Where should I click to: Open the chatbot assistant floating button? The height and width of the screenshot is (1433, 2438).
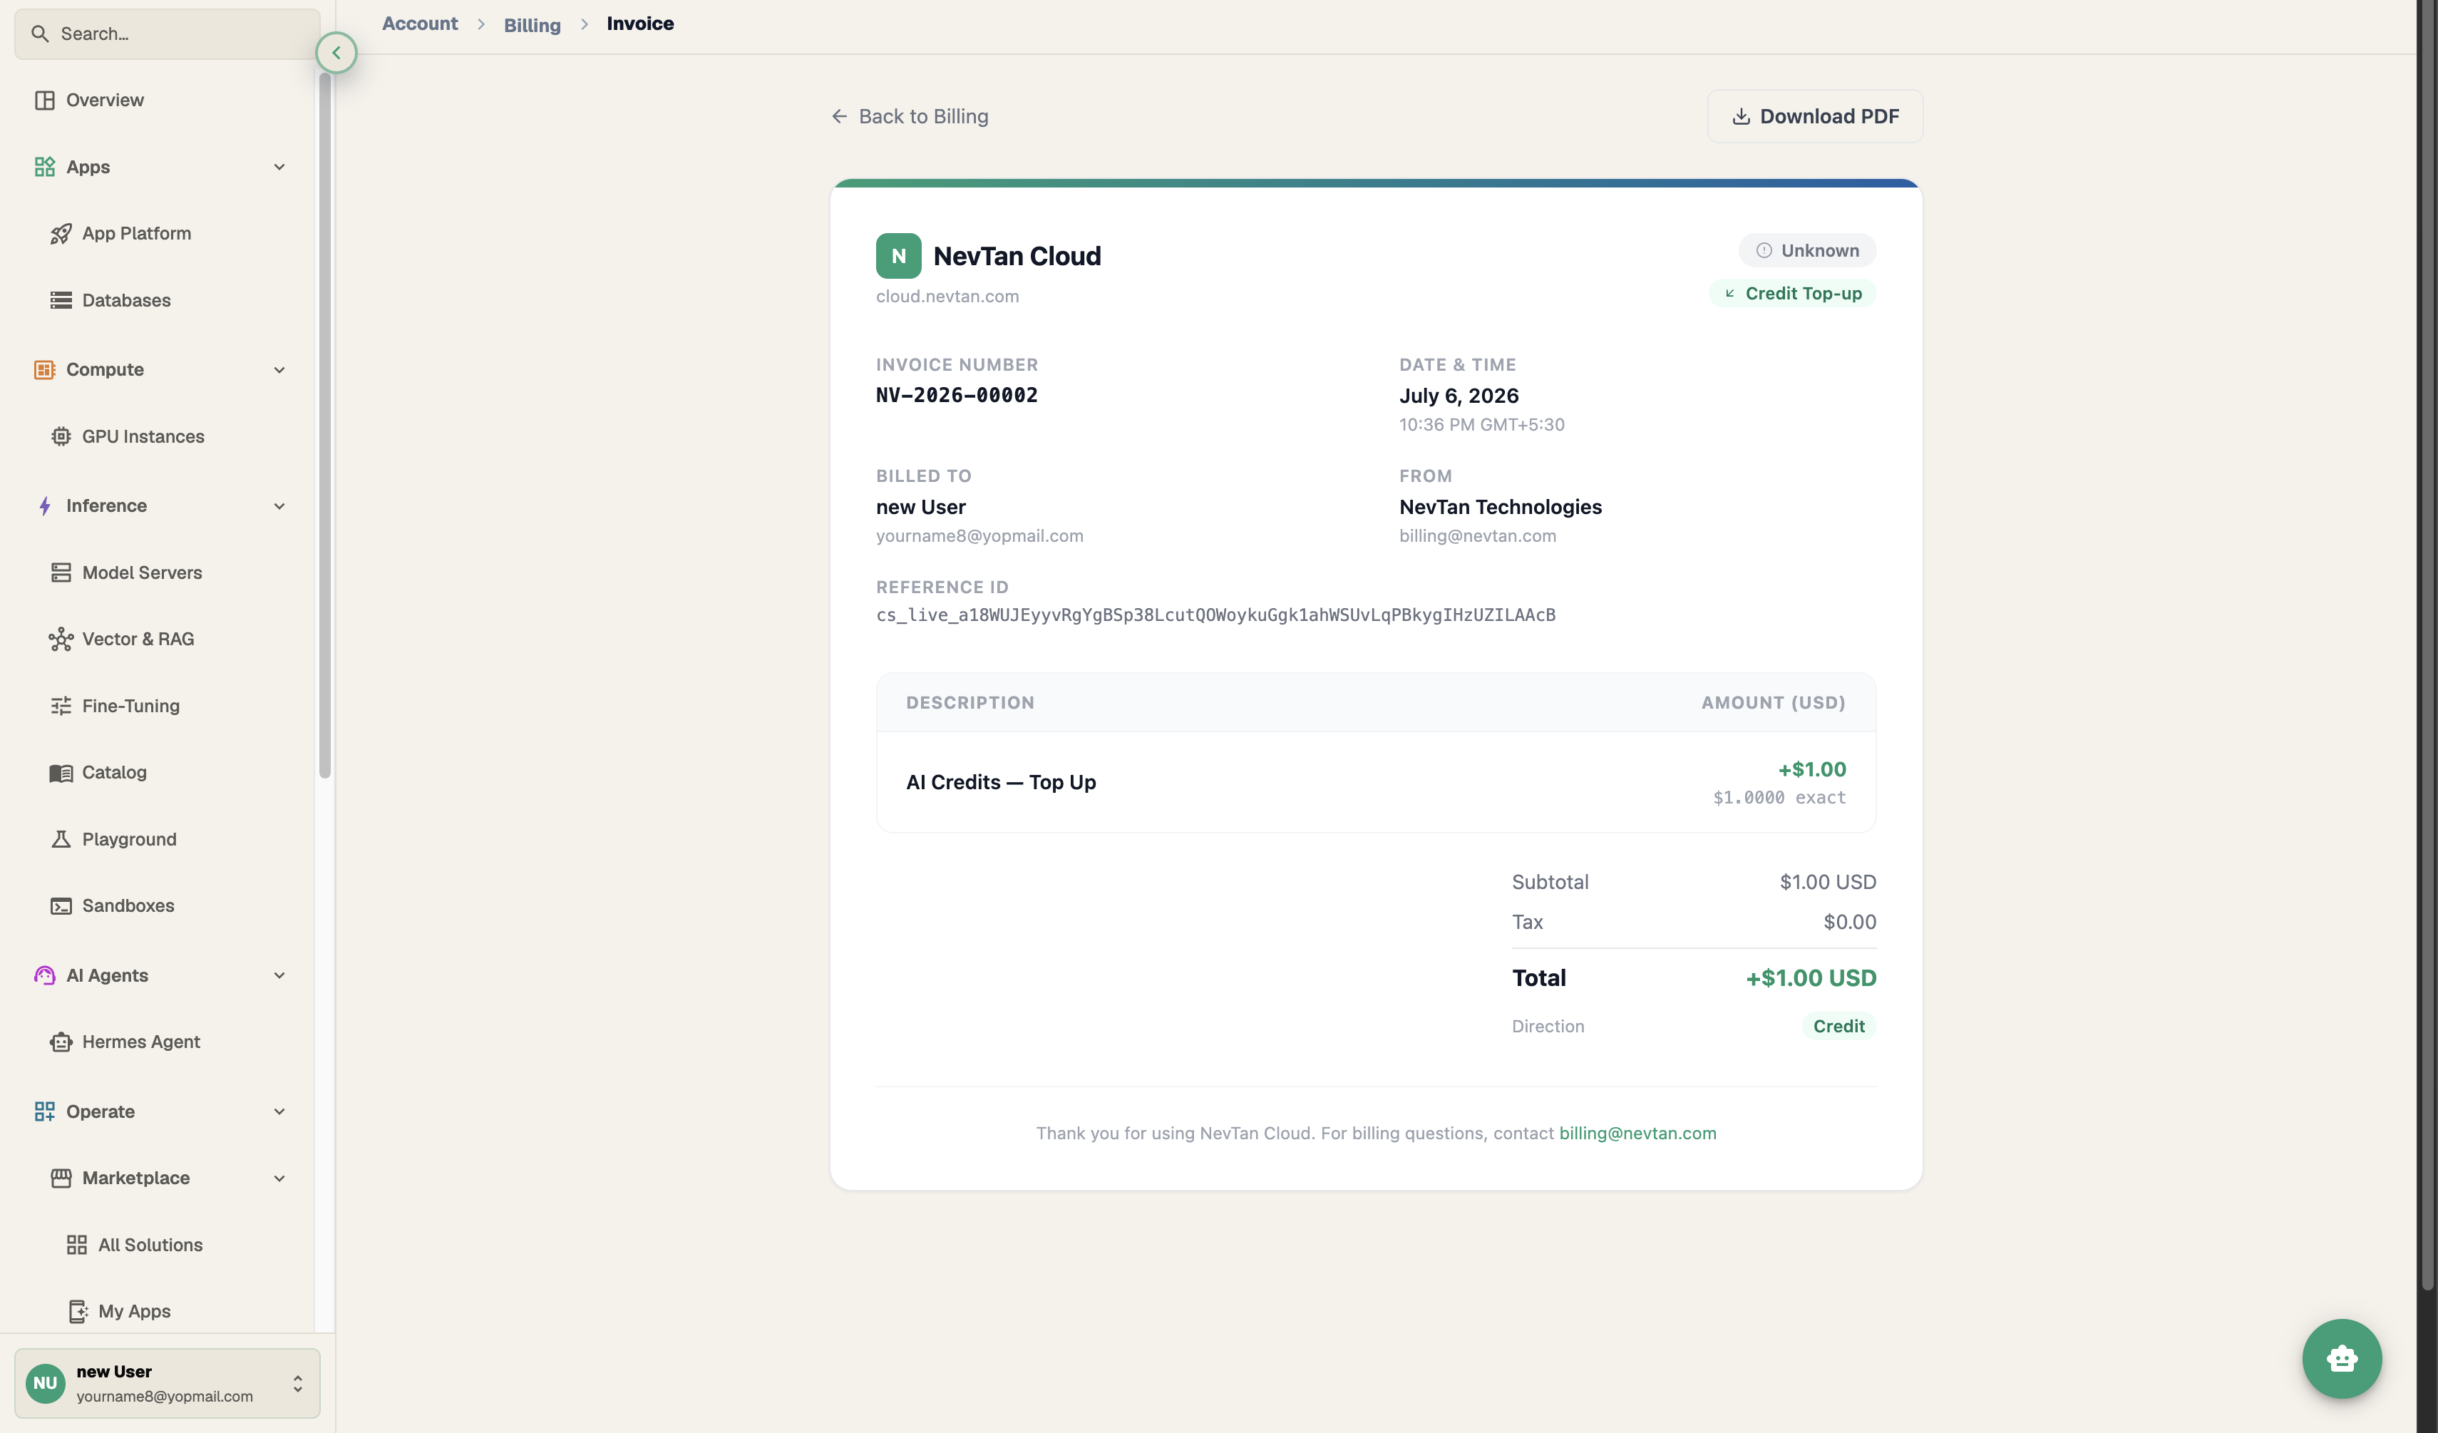click(2341, 1358)
